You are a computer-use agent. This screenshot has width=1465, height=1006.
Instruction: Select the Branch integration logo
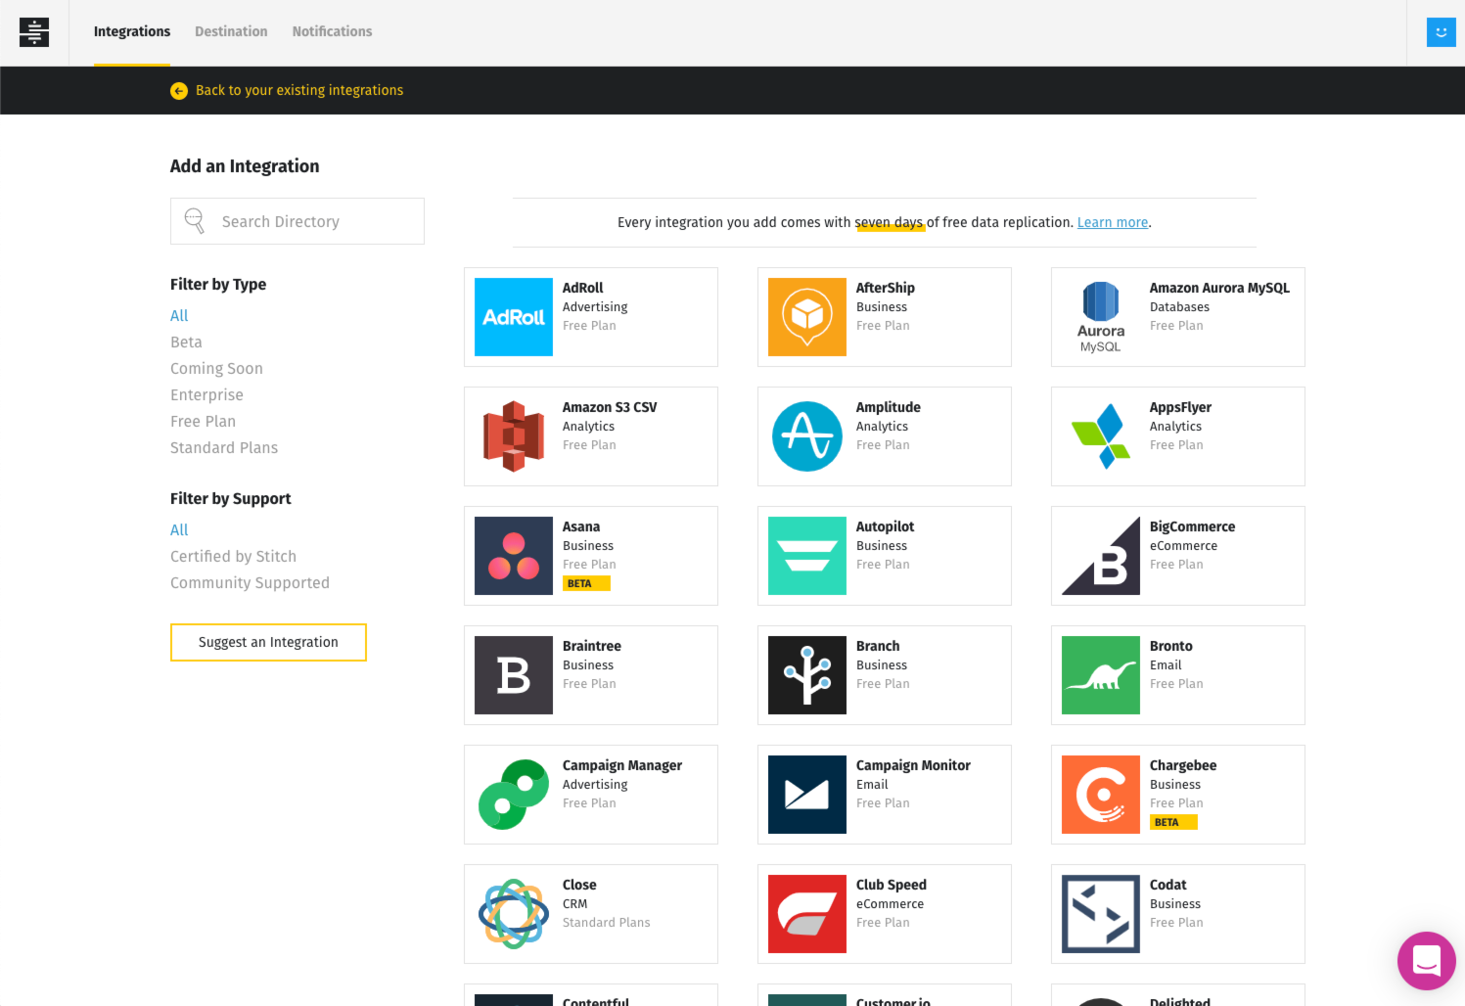pos(807,675)
